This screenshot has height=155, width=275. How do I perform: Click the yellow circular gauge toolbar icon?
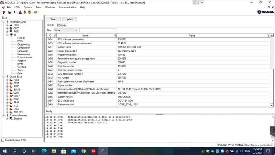30,12
